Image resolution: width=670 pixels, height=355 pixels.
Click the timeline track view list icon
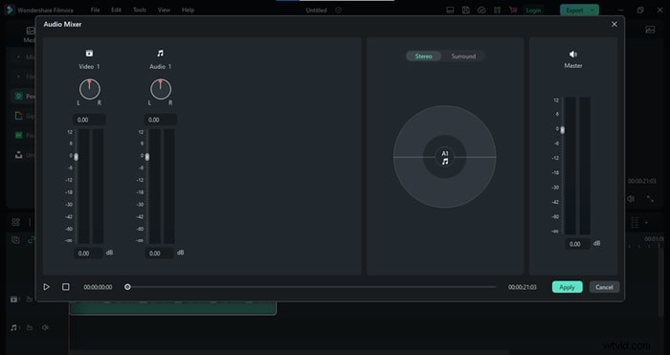(x=635, y=222)
